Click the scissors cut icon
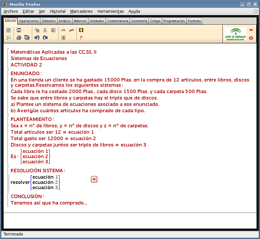 click(x=45, y=30)
